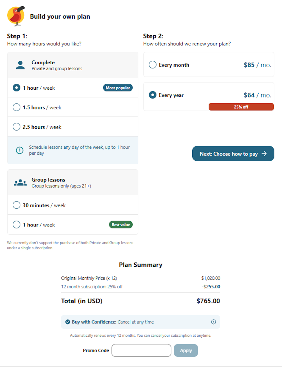Click the arrow on the Next button

click(x=264, y=154)
